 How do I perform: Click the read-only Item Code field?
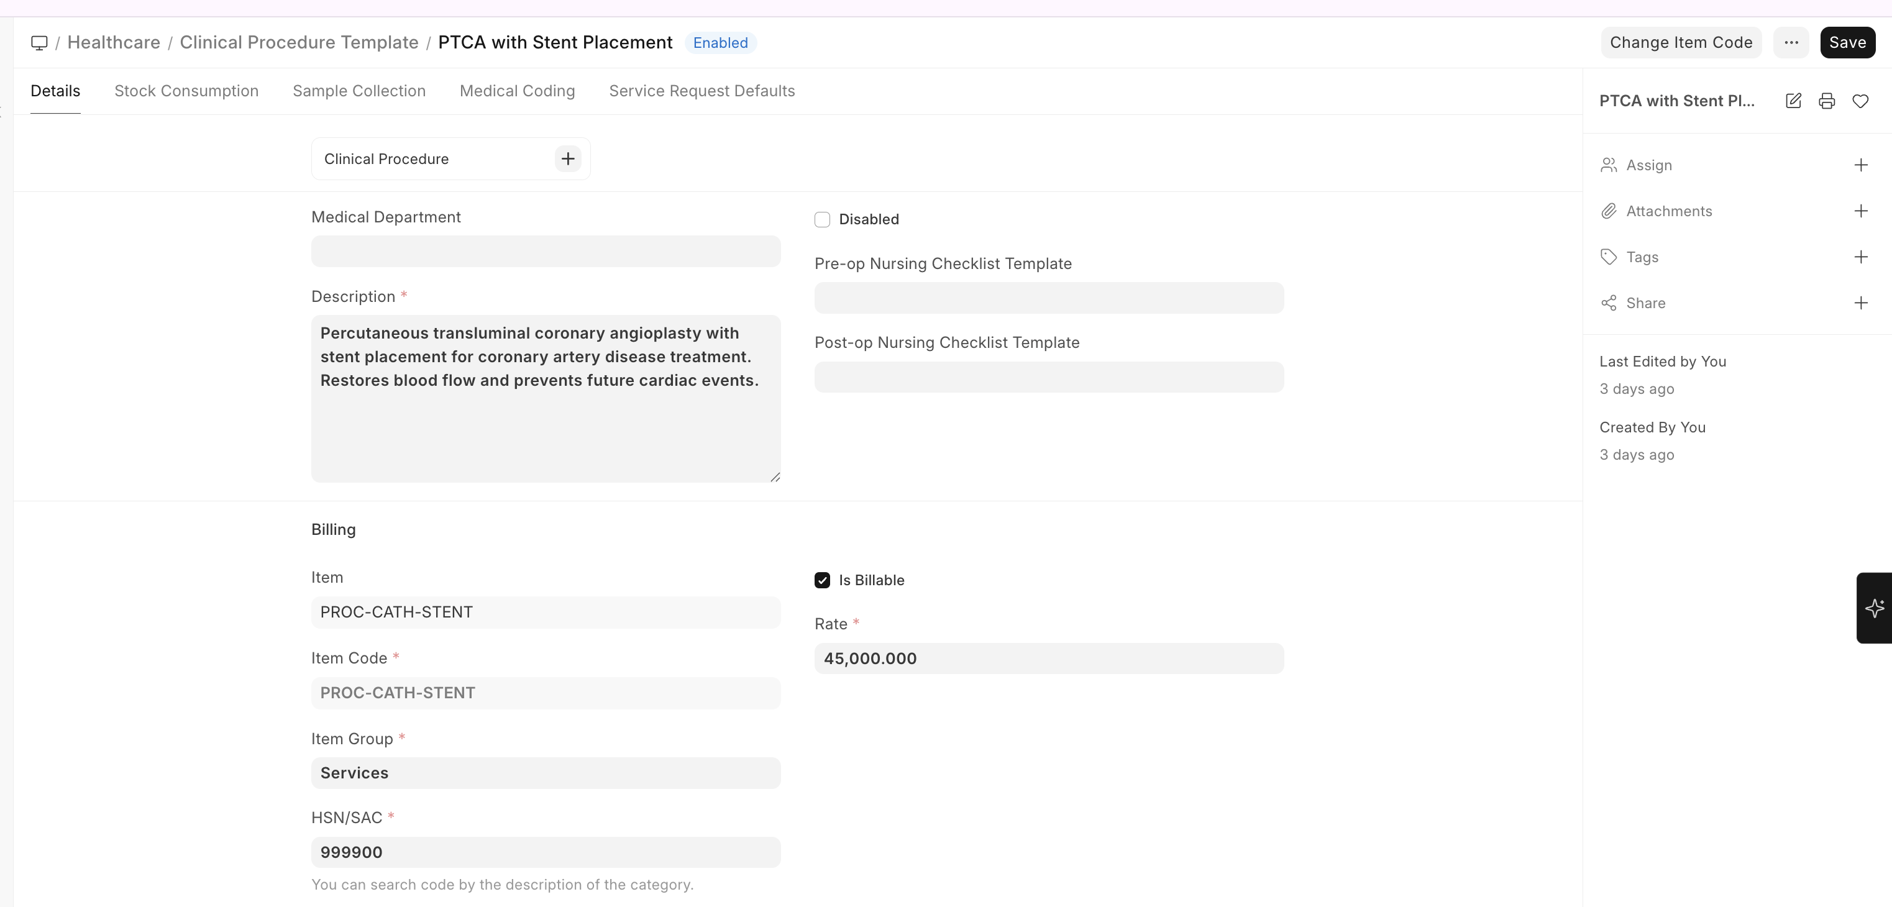tap(546, 693)
